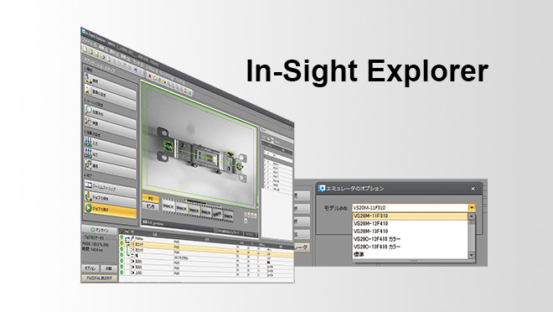Click the undo arrow icon in top toolbar

136,70
